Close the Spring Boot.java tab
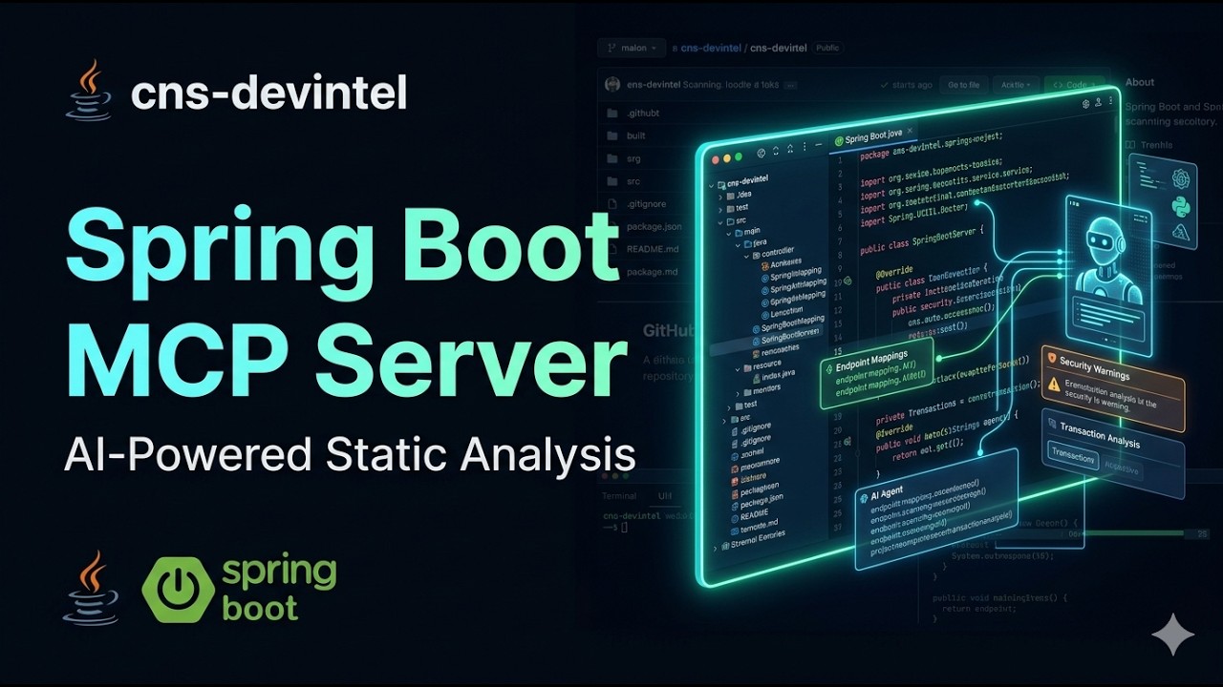The height and width of the screenshot is (687, 1223). (x=910, y=133)
